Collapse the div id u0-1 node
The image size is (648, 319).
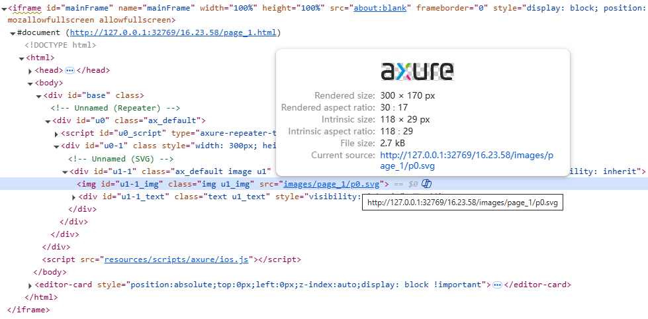(x=56, y=146)
